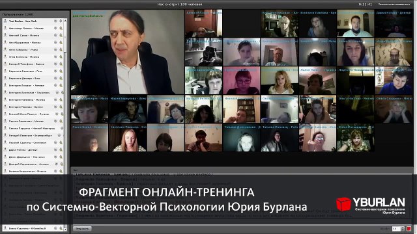Image resolution: width=417 pixels, height=234 pixels.
Task: Click the red square icon at the bottom right
Action: 409,229
